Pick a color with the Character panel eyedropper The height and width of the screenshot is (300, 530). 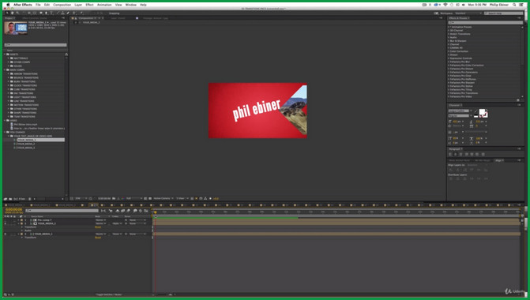click(476, 111)
